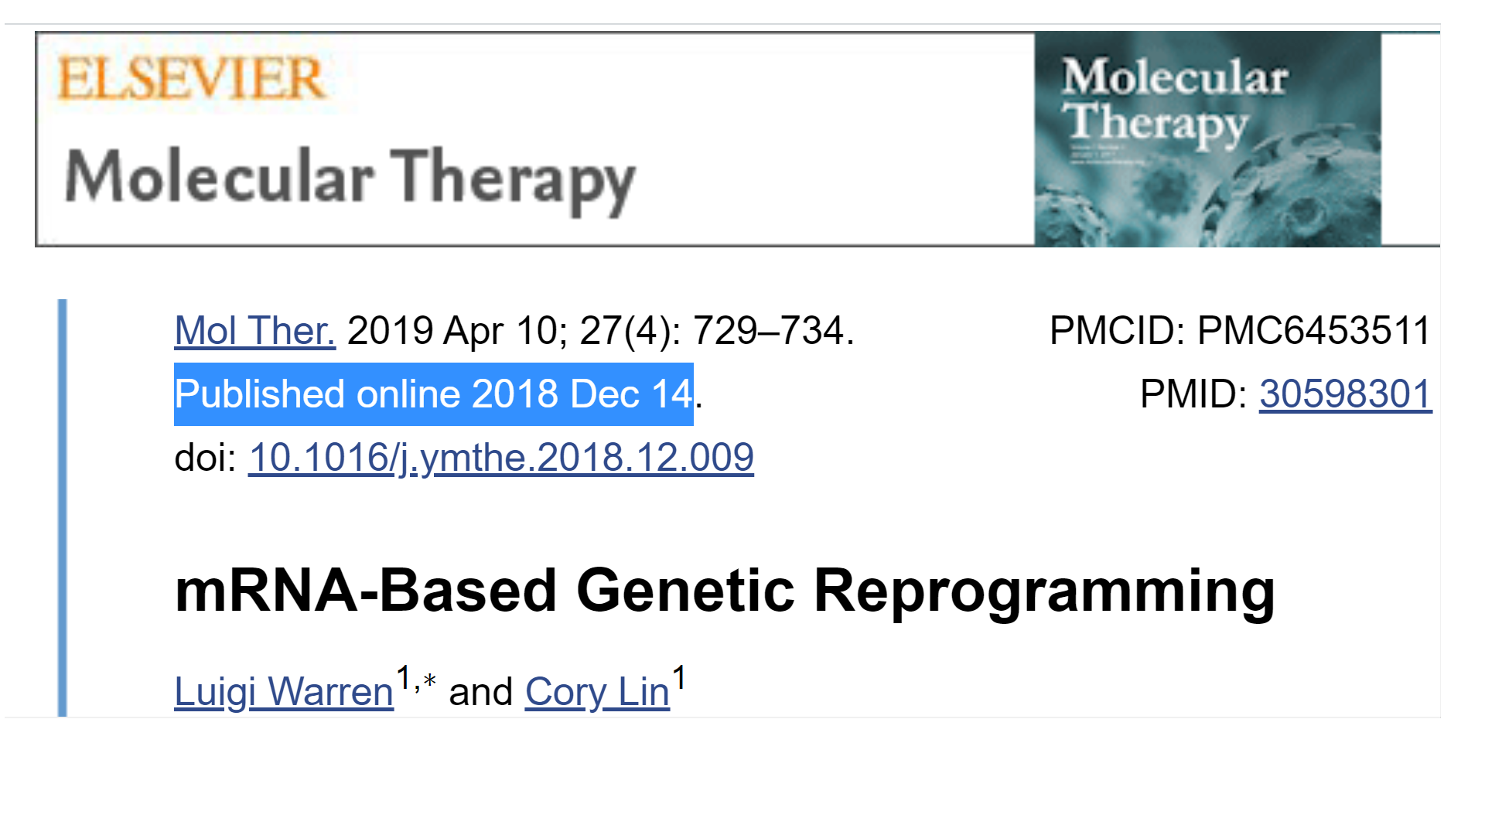
Task: Click the PMC6453511 identifier text
Action: (1313, 331)
